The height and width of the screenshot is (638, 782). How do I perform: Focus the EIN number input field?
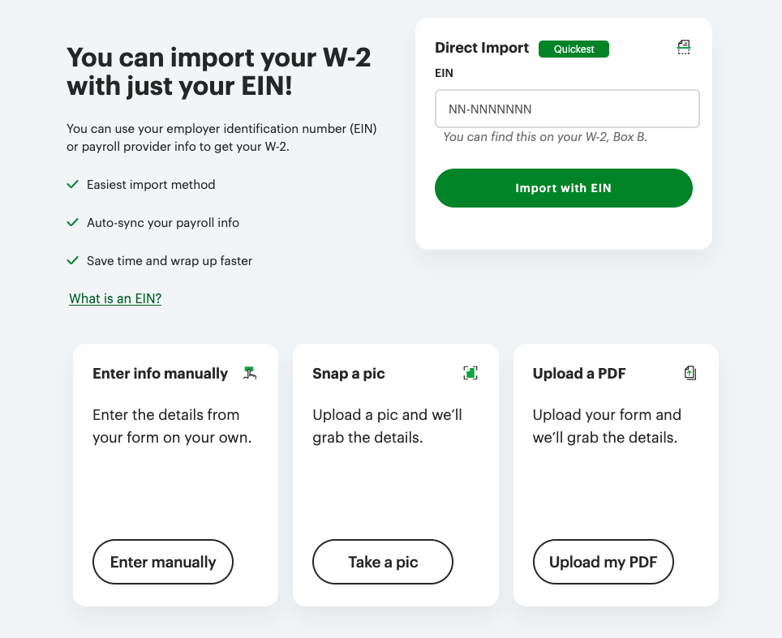coord(567,109)
